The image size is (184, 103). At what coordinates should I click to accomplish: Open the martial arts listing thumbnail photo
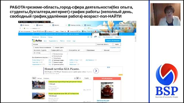[39, 85]
